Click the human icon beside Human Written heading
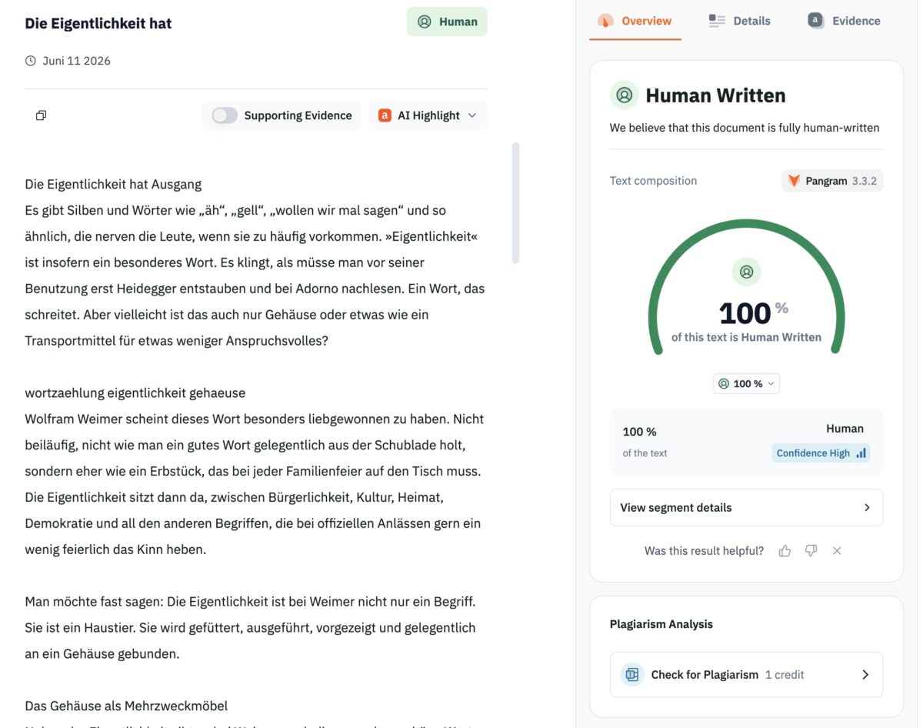Screen dimensions: 923x728 tap(625, 95)
